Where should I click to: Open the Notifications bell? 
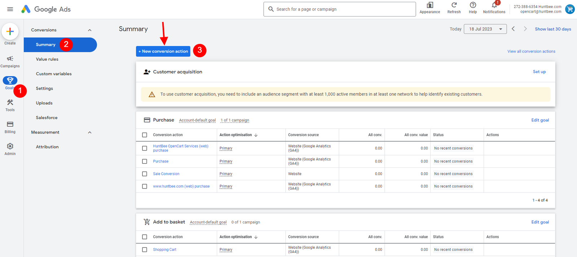(494, 5)
